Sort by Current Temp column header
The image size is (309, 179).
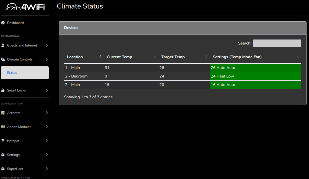pyautogui.click(x=119, y=57)
